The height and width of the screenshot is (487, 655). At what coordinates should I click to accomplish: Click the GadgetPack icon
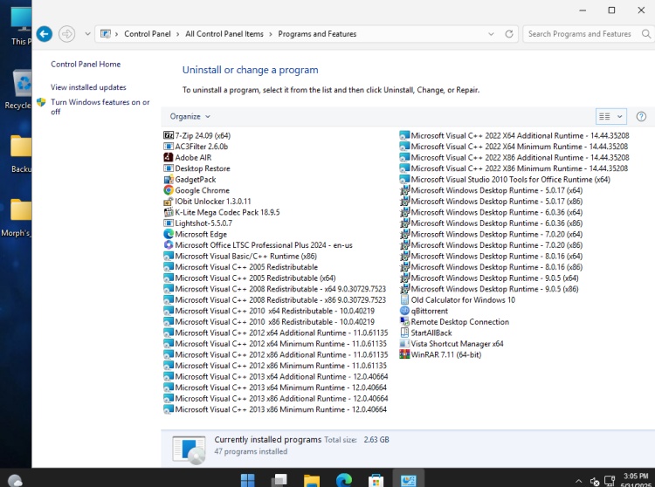point(169,180)
